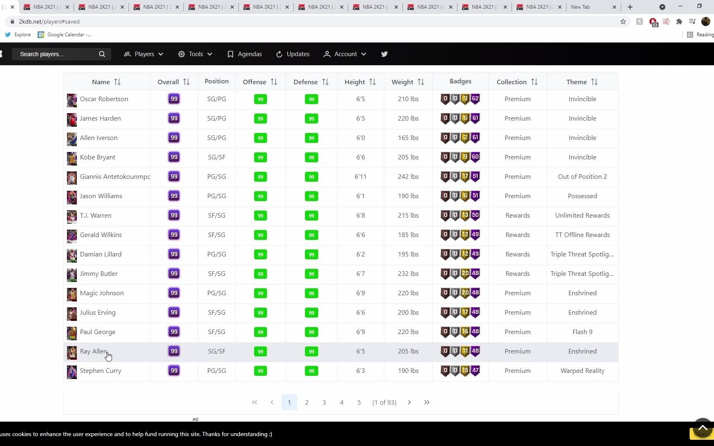Click the scroll-to-top arrow button

[703, 428]
